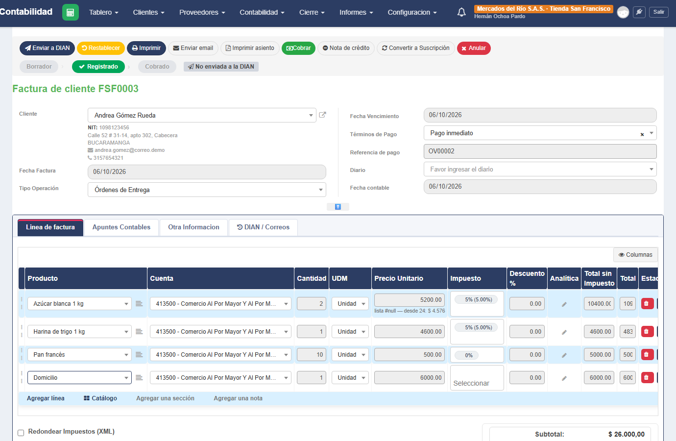Image resolution: width=676 pixels, height=441 pixels.
Task: Click Enviar a DIAN button
Action: point(48,48)
